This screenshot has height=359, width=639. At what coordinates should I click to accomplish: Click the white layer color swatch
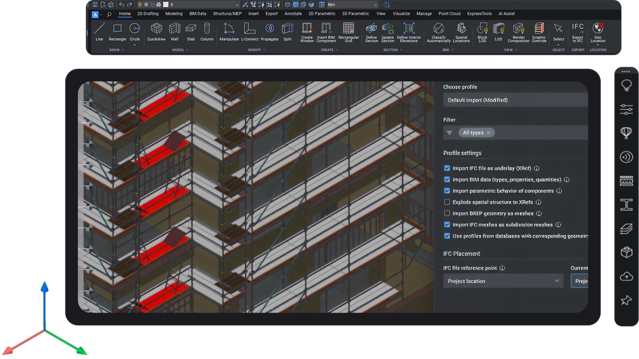click(166, 5)
